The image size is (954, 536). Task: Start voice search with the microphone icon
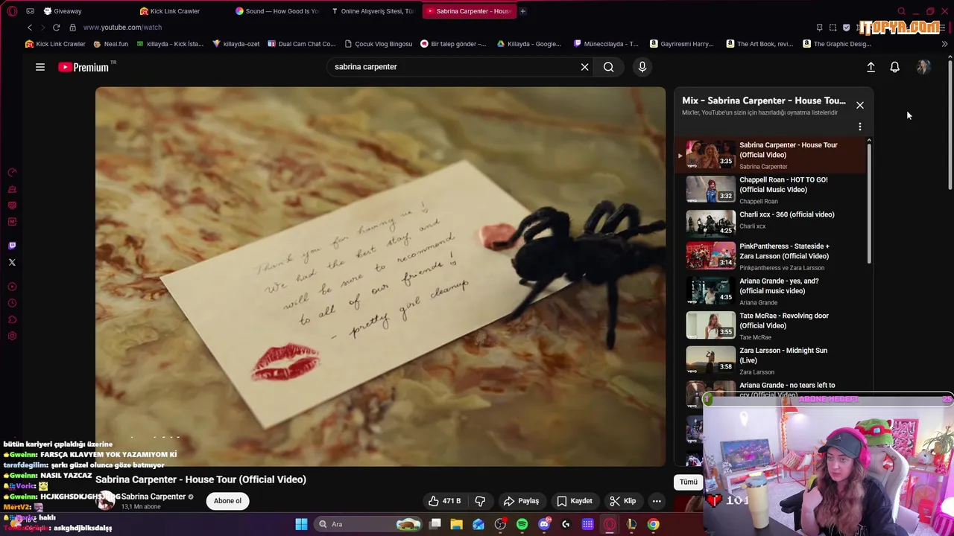642,67
